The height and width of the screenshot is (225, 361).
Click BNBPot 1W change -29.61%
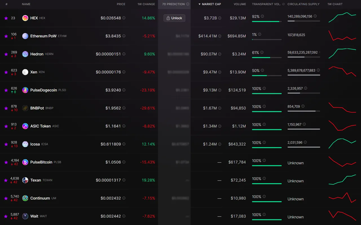pyautogui.click(x=148, y=108)
